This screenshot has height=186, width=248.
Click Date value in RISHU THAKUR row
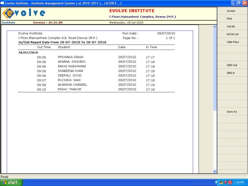(x=127, y=89)
